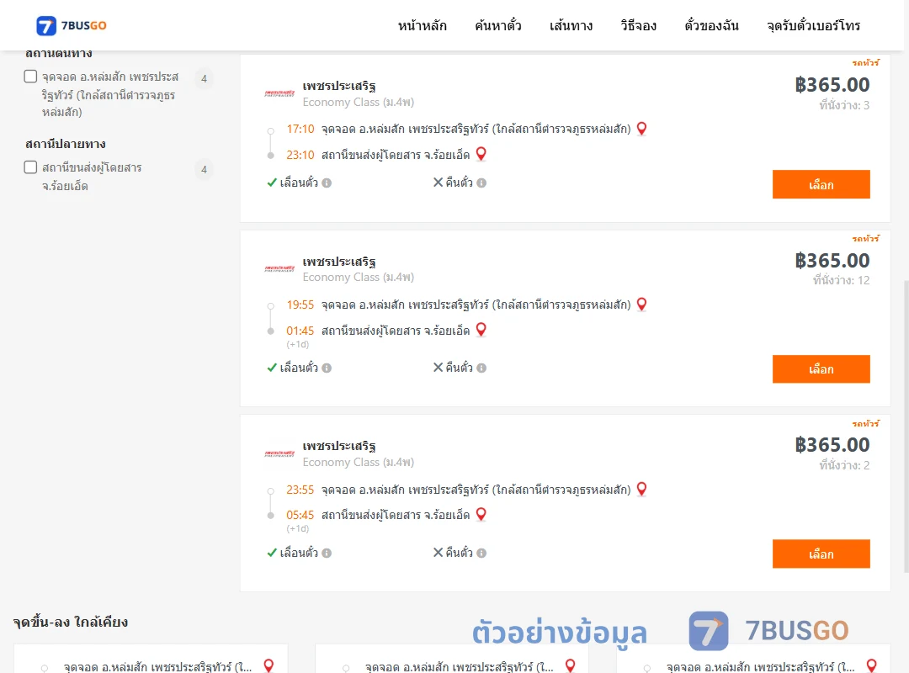Click the 7BUSGO logo in header
This screenshot has width=909, height=673.
pyautogui.click(x=72, y=25)
